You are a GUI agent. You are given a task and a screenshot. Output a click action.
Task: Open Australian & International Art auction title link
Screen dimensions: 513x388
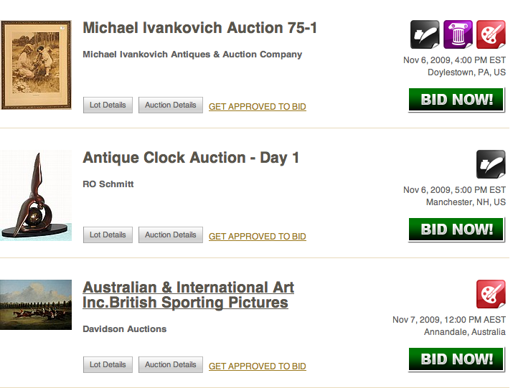click(188, 295)
